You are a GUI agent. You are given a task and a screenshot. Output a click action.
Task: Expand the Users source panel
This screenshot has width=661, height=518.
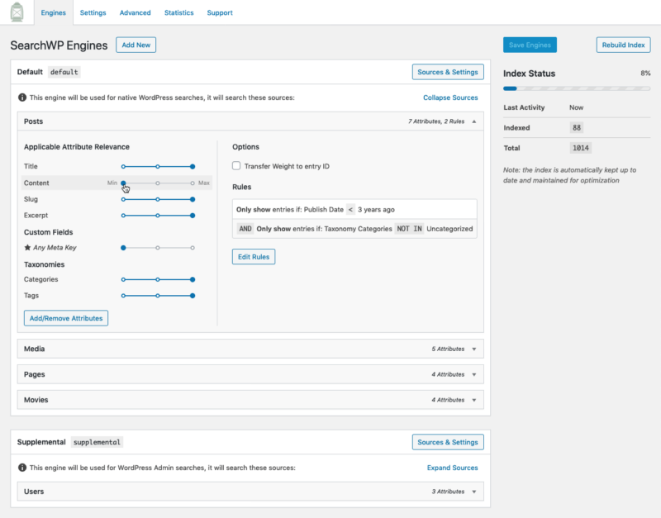[250, 492]
